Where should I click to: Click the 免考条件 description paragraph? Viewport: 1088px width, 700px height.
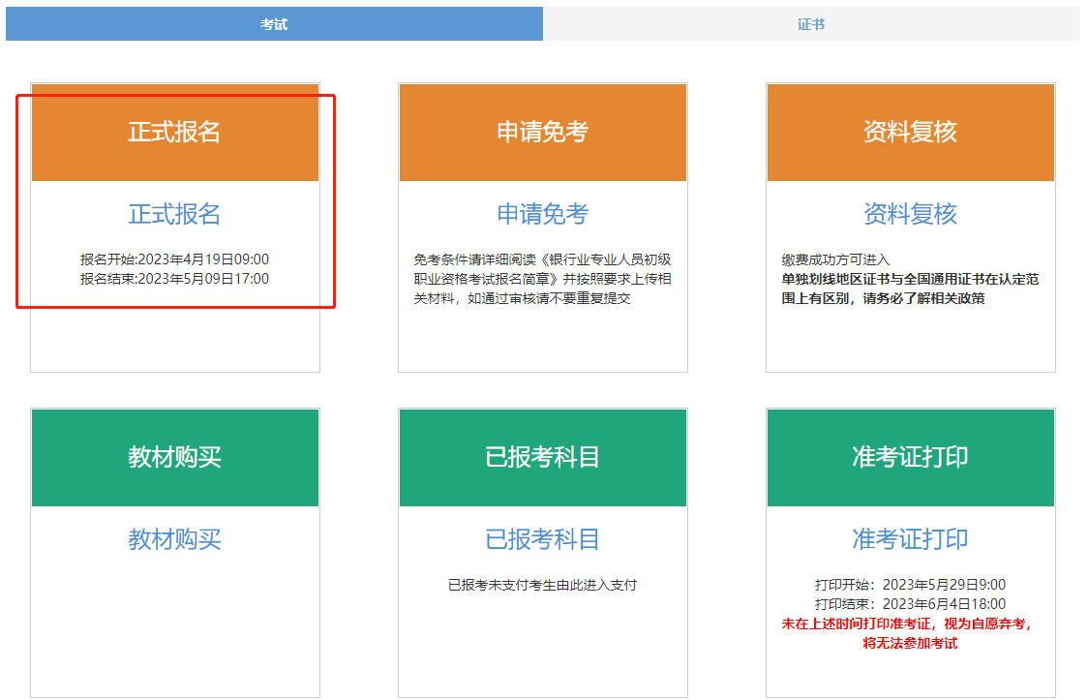pyautogui.click(x=542, y=279)
